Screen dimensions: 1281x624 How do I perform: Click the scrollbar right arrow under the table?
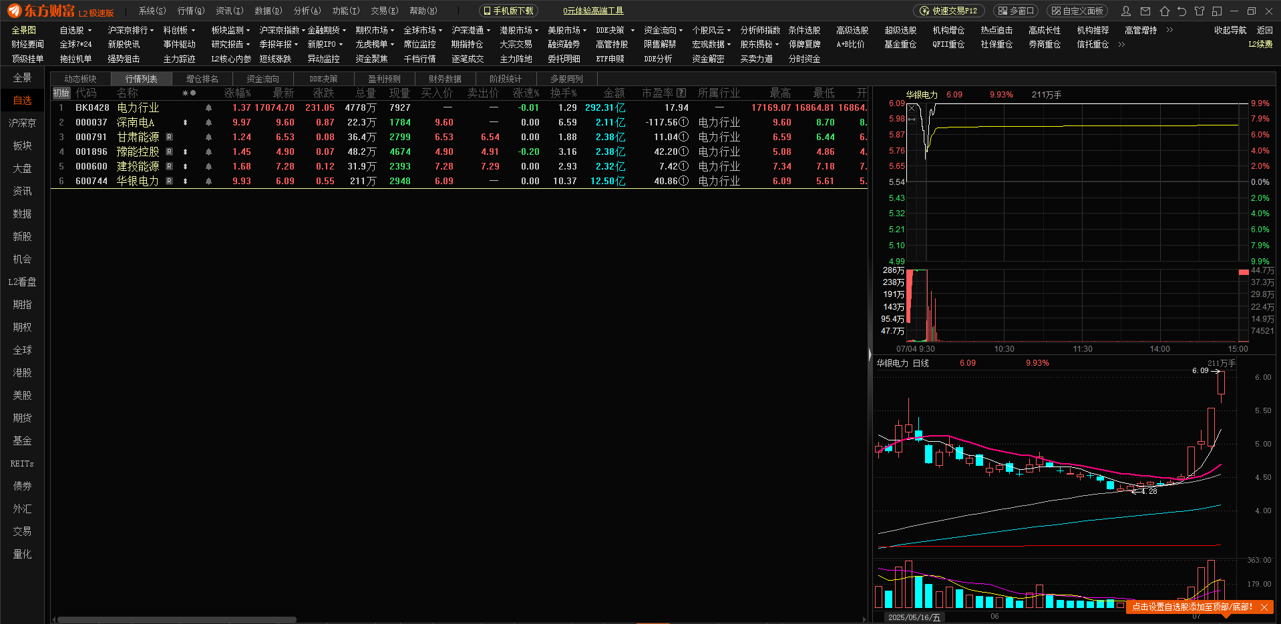(x=864, y=620)
